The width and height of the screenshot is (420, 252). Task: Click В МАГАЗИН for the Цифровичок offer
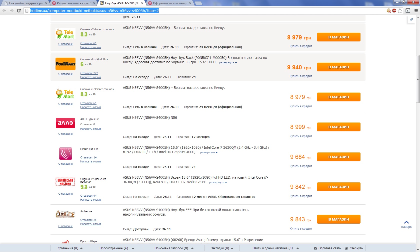[x=339, y=157]
